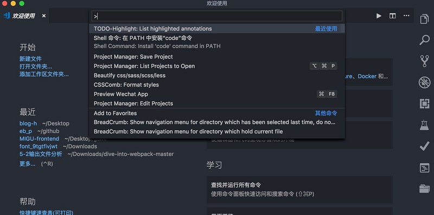Open the Explorer files icon in activity bar

(424, 19)
